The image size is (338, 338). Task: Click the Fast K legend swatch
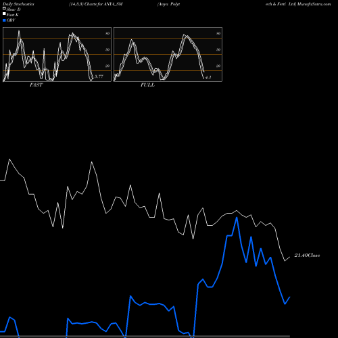point(4,14)
